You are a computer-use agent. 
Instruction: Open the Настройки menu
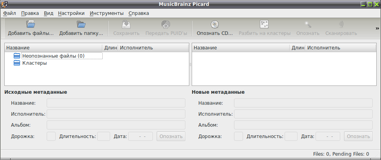point(71,13)
